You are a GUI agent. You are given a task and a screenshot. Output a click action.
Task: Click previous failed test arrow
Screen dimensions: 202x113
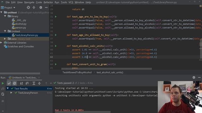click(46, 83)
